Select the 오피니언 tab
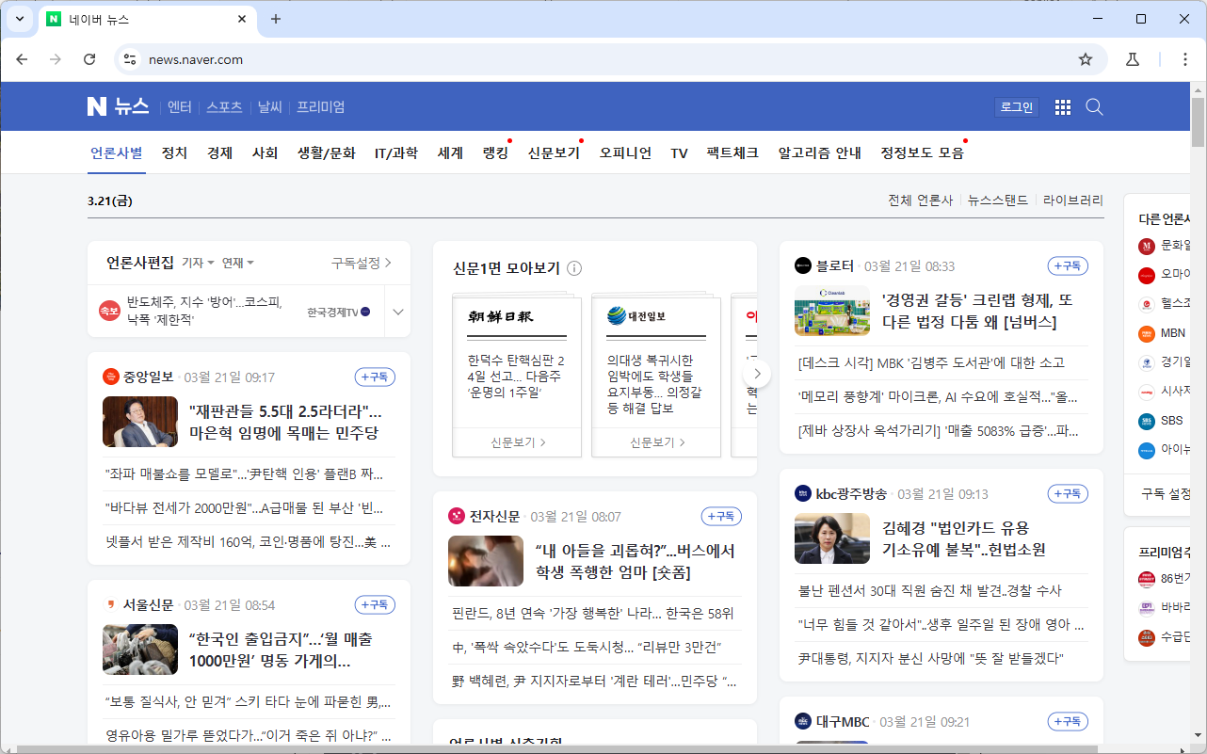The width and height of the screenshot is (1207, 754). 625,152
